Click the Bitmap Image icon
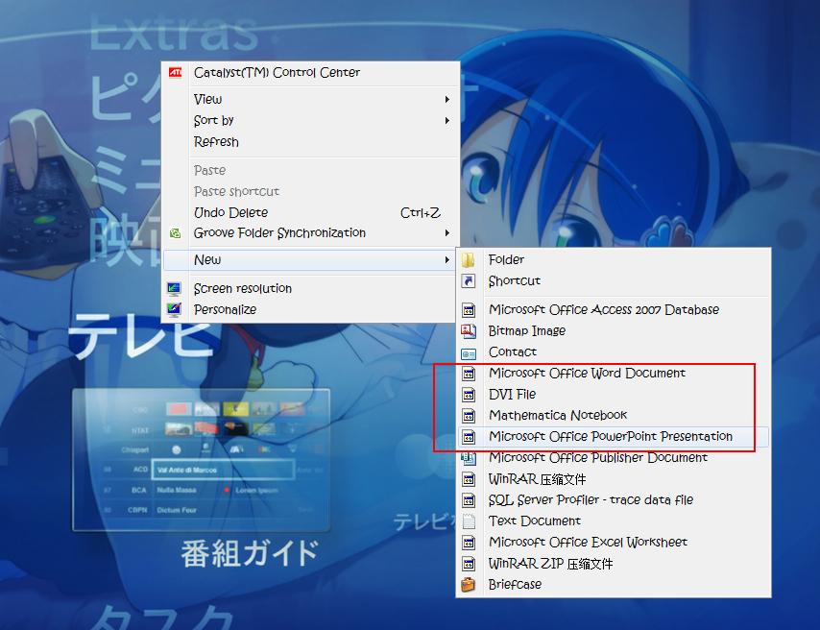820x630 pixels. pos(469,330)
